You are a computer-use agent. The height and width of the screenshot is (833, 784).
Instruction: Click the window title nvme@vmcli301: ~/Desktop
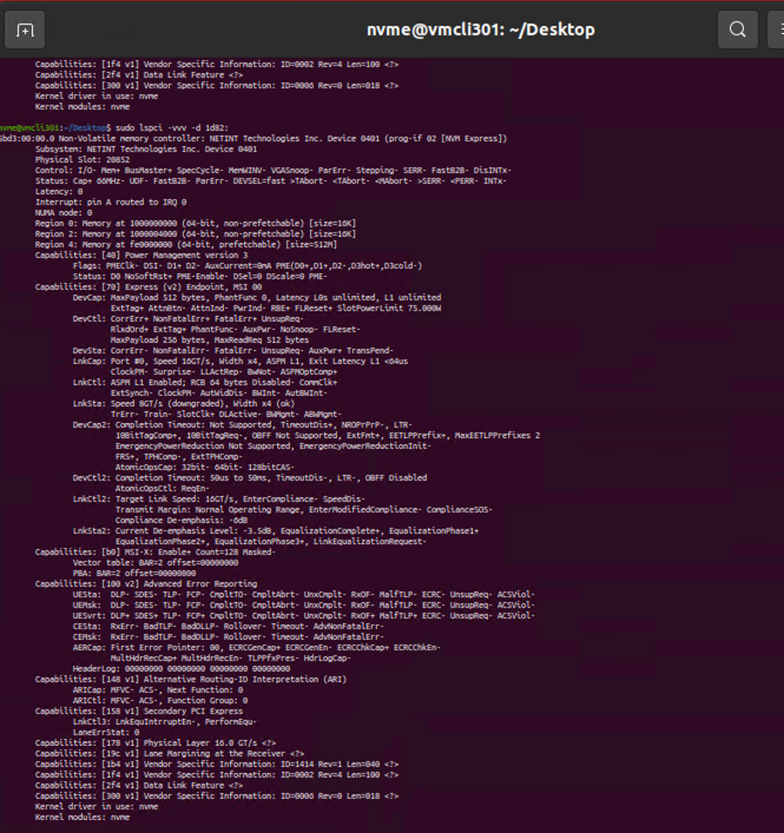tap(481, 30)
